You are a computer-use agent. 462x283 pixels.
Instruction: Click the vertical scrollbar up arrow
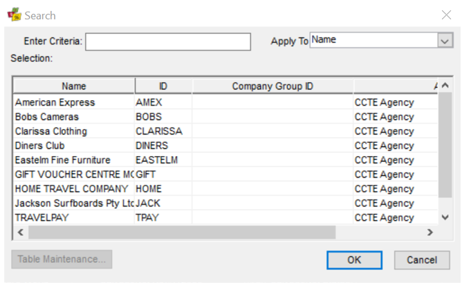click(x=445, y=86)
